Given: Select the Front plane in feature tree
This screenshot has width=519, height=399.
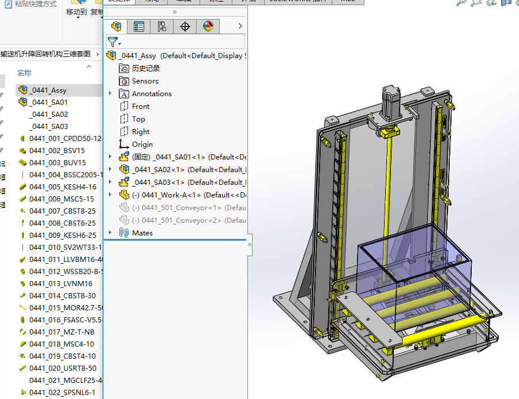Looking at the screenshot, I should 140,107.
